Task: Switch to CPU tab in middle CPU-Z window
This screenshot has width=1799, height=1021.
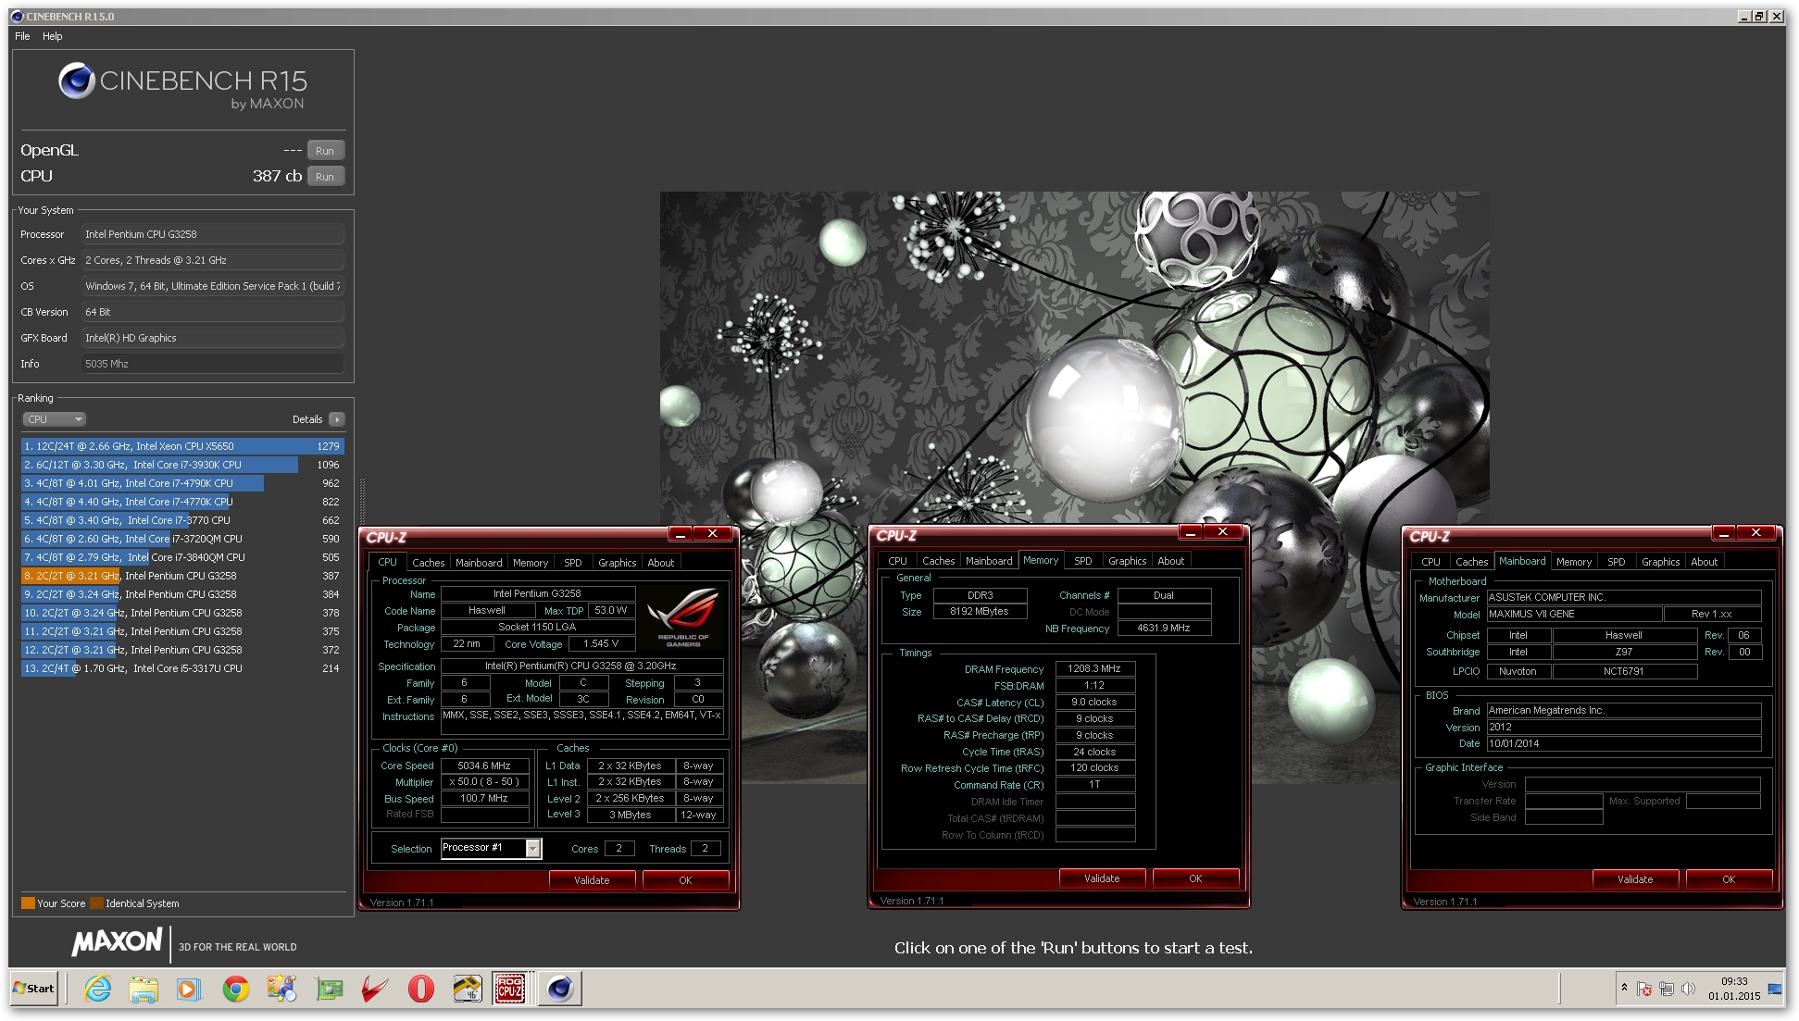Action: click(897, 561)
